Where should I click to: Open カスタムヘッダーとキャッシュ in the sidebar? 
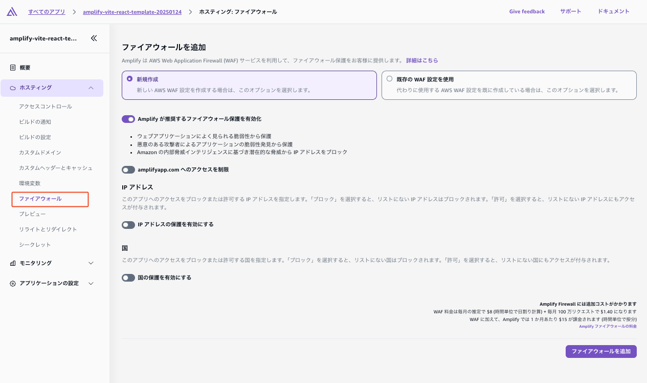56,168
